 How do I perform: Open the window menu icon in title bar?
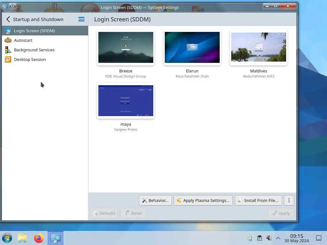point(4,6)
